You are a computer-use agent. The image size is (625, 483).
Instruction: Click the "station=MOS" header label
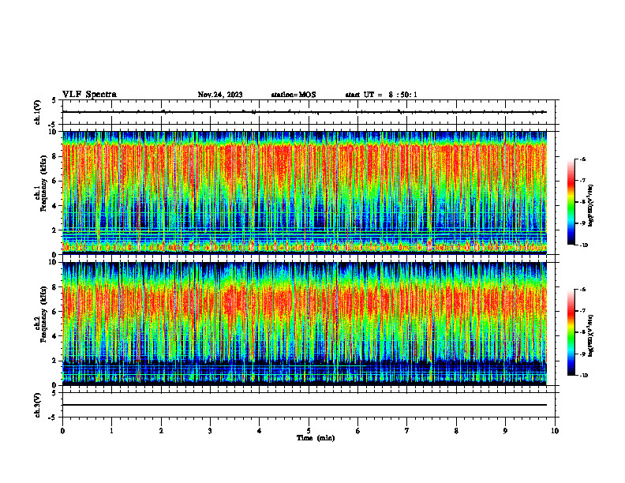294,95
